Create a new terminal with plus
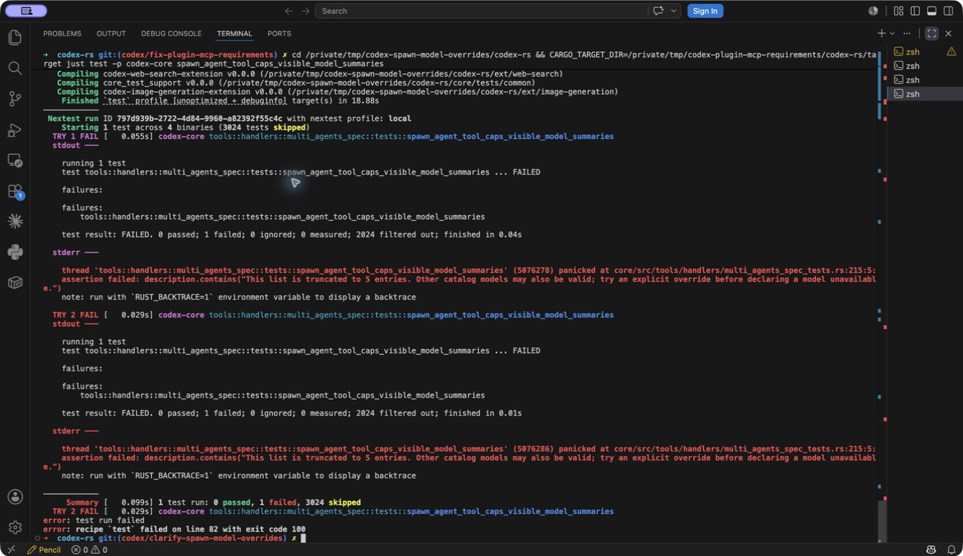Screen dimensions: 963x556 point(881,33)
